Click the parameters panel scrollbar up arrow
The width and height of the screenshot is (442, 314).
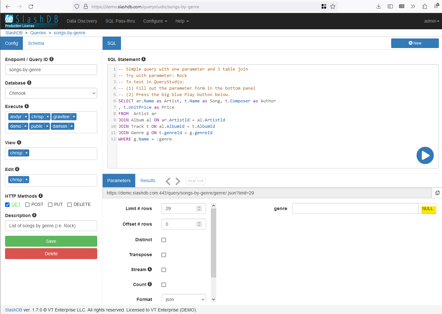coord(213,206)
